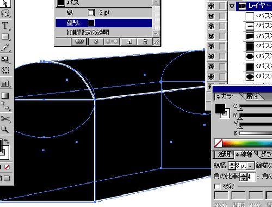
Task: Select the 初期設定の透明 row
Action: [104, 33]
